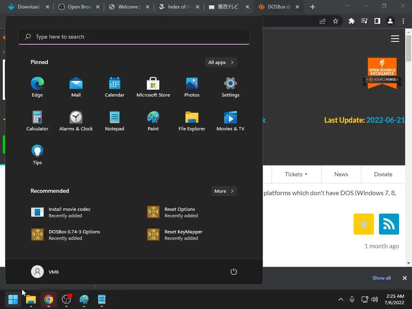This screenshot has width=412, height=309.
Task: Click the blue RSS feed button
Action: click(x=389, y=224)
